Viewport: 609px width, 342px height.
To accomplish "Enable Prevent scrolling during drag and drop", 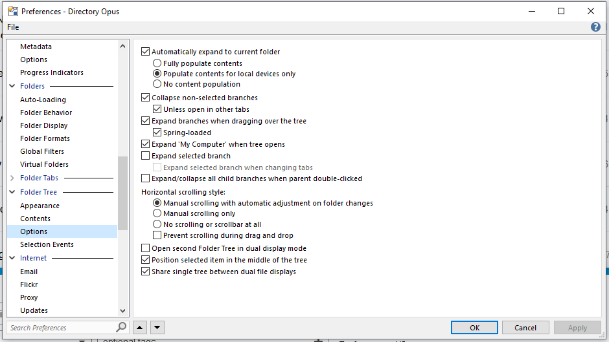I will pos(157,235).
